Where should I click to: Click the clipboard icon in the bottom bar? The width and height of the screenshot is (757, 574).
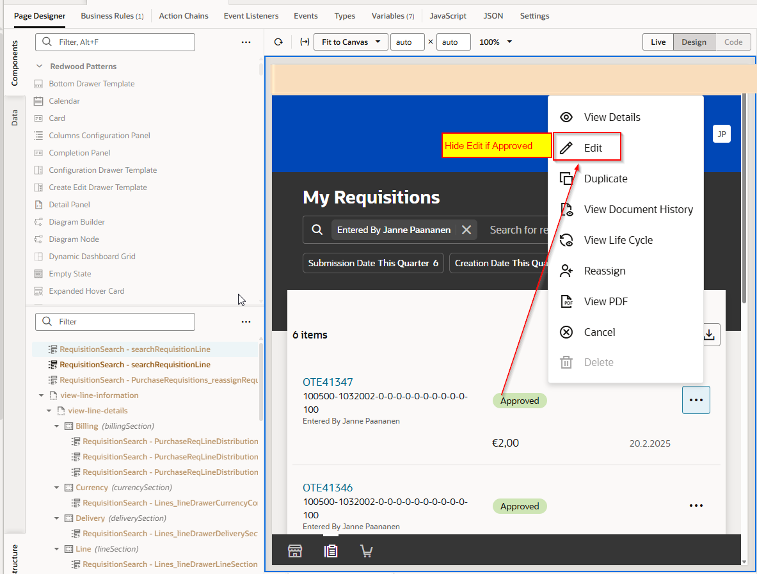(331, 550)
